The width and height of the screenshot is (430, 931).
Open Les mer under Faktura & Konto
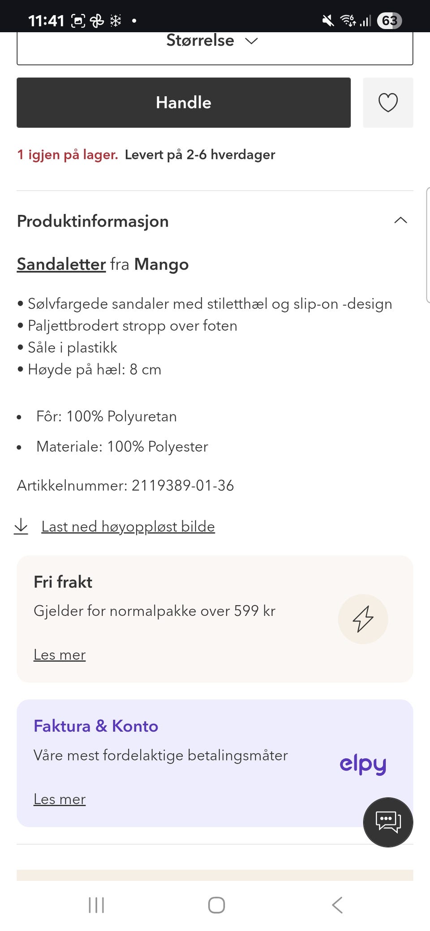tap(60, 799)
